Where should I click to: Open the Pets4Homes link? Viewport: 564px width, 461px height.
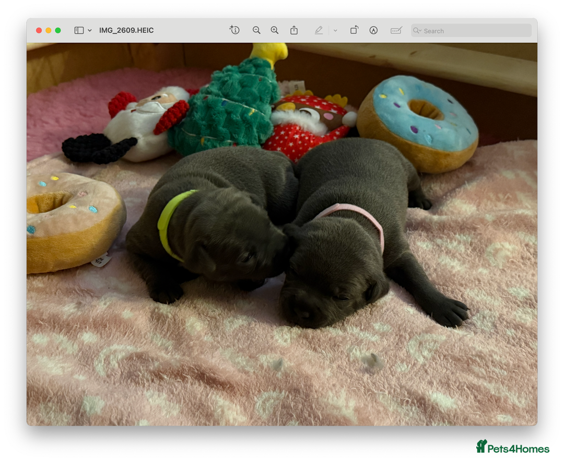coord(514,447)
